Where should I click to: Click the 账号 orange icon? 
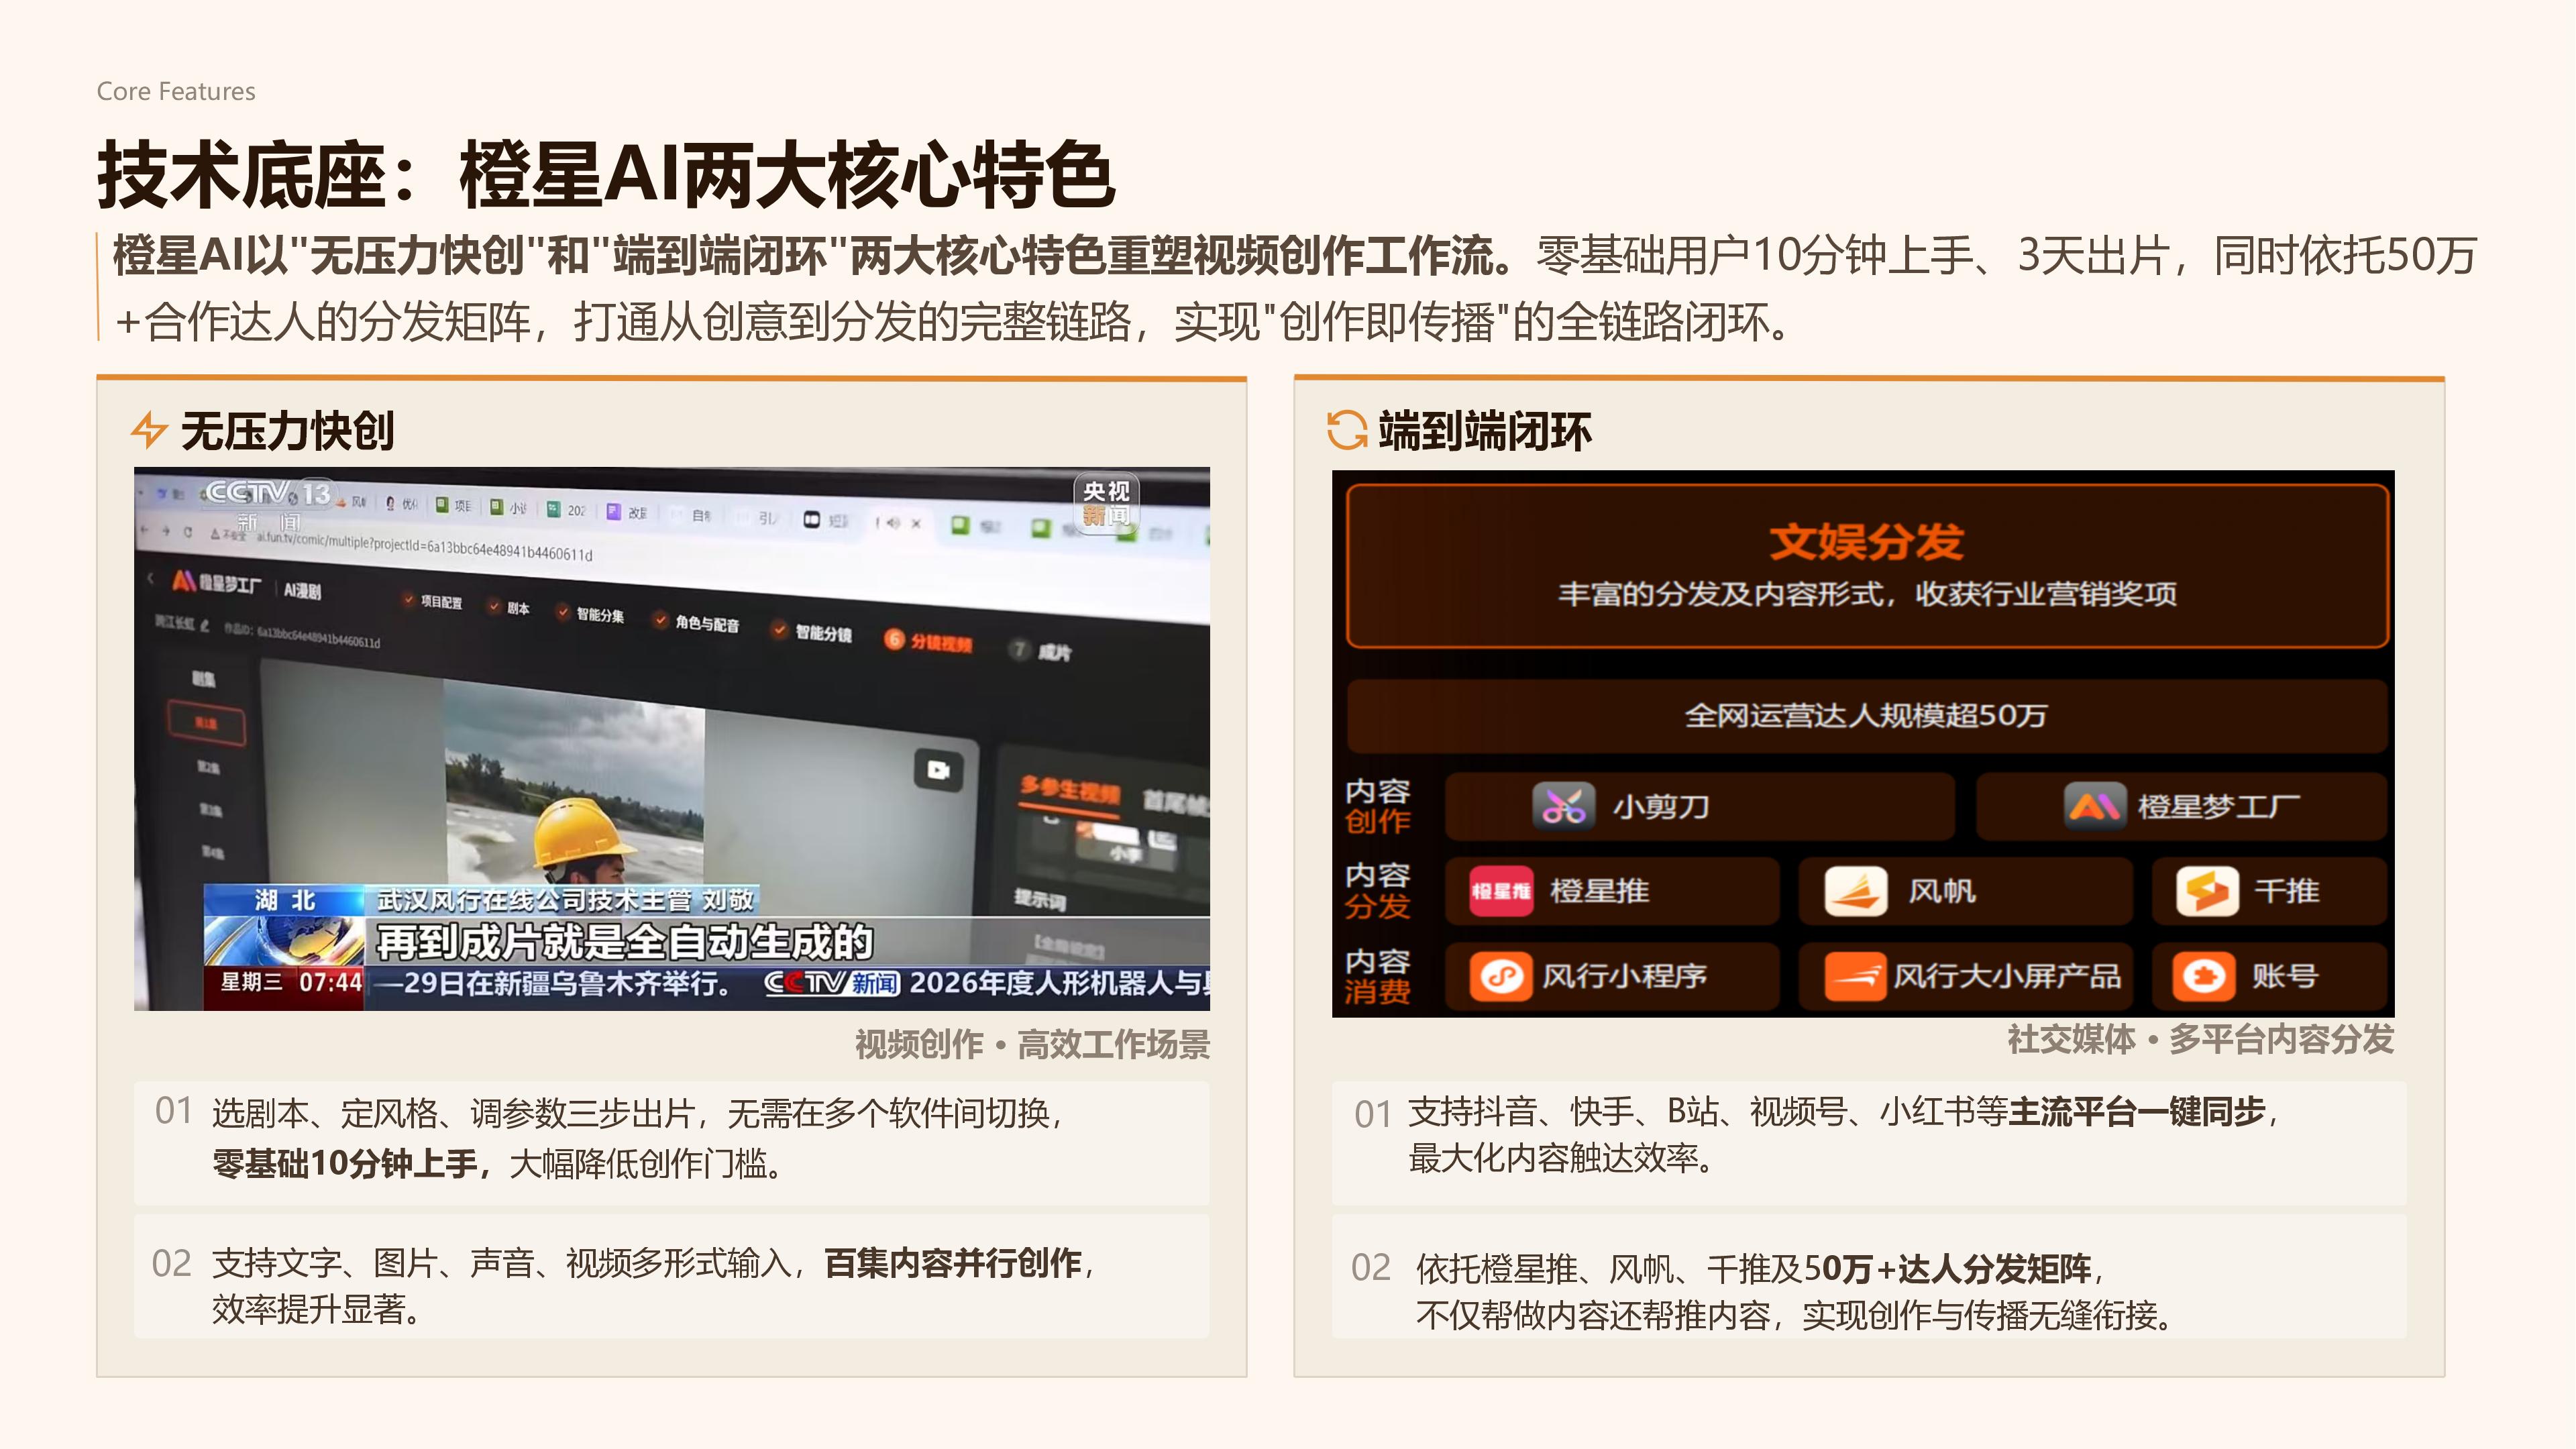(2205, 976)
